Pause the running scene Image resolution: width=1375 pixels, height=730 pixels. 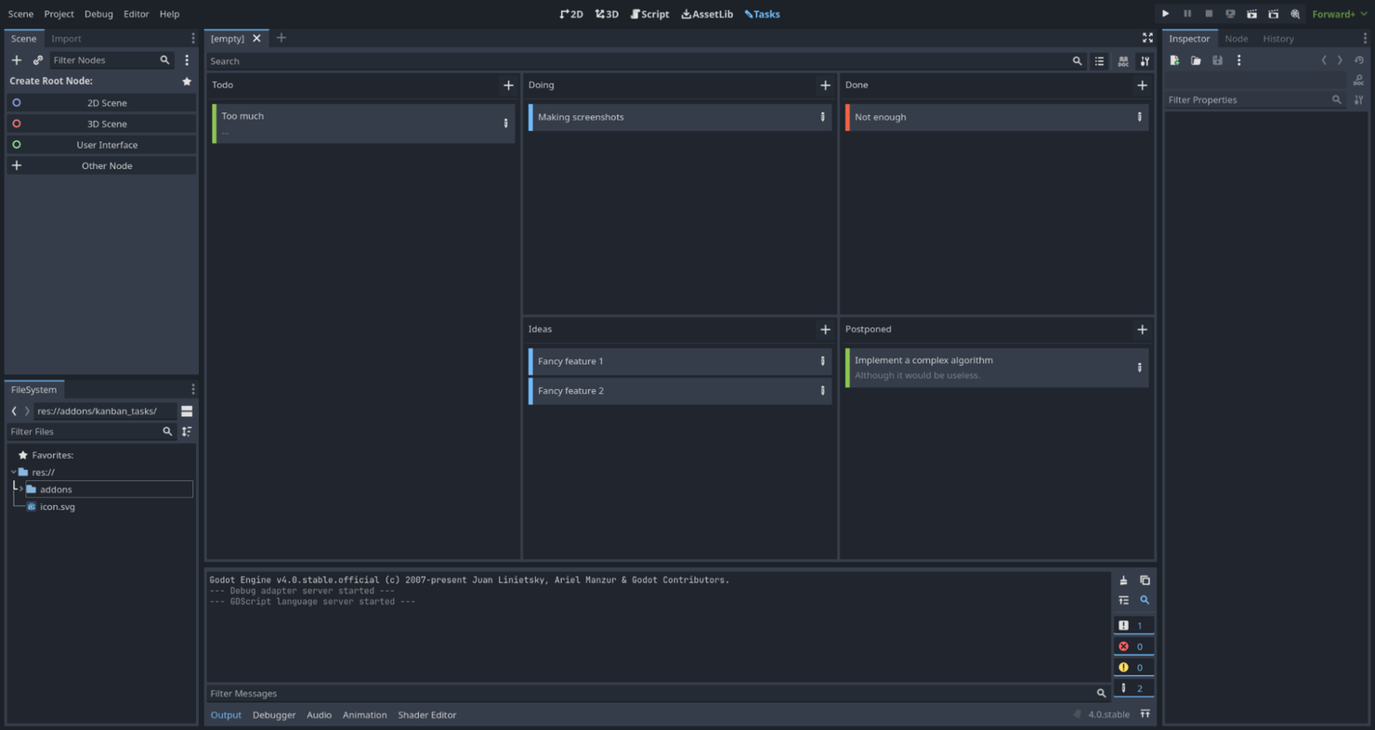(1187, 14)
